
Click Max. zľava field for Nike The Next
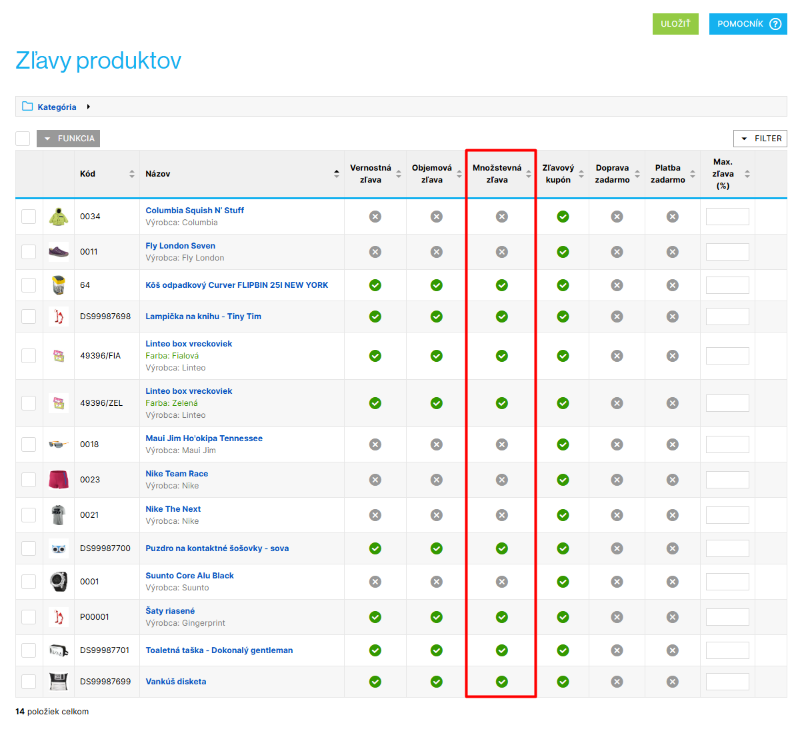pos(727,515)
